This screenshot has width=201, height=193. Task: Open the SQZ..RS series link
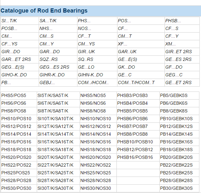coord(49,59)
